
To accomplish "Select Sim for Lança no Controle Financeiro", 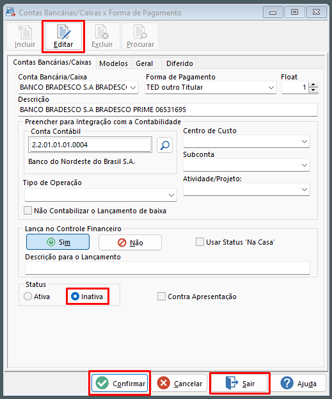I will click(x=58, y=242).
